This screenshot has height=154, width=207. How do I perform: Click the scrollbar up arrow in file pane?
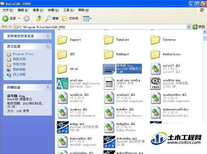coord(205,32)
